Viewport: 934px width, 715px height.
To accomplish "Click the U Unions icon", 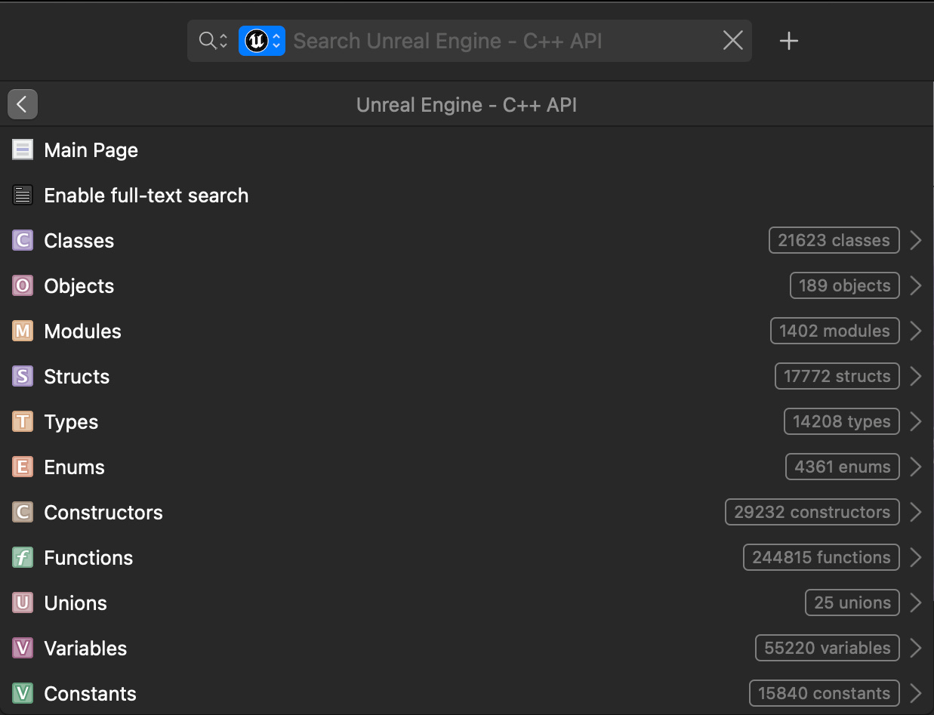I will point(23,603).
